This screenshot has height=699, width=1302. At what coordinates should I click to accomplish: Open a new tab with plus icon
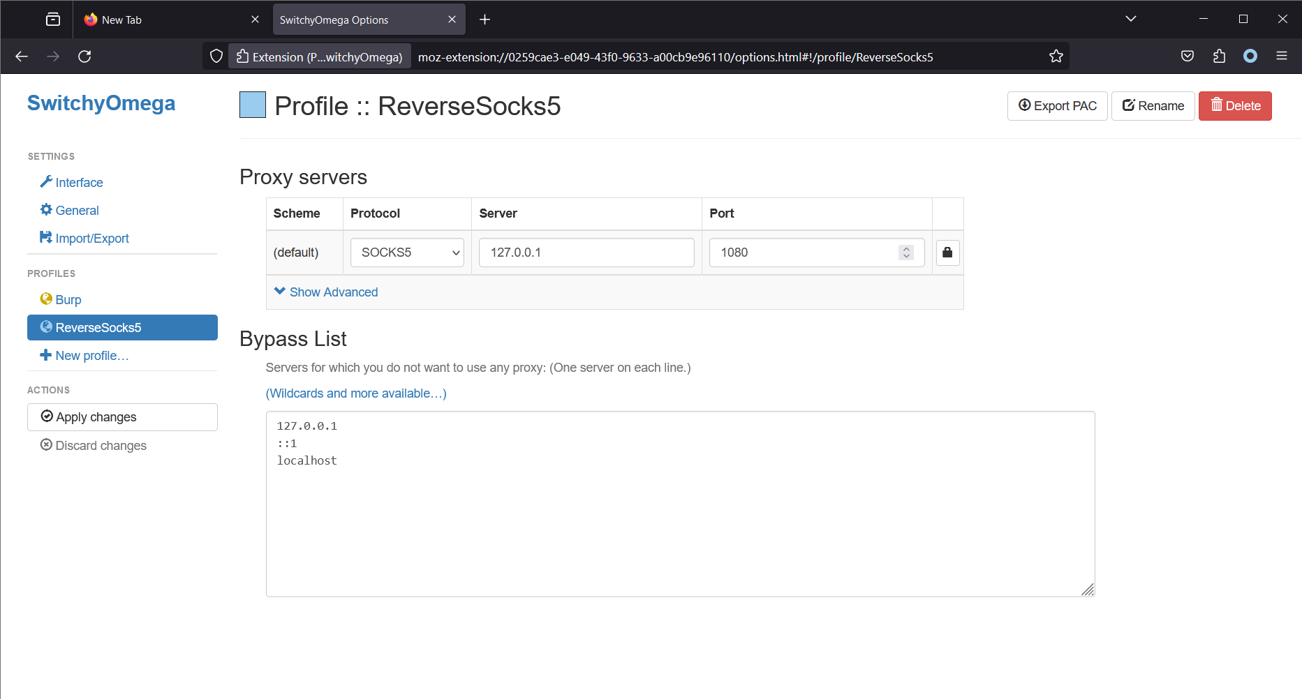(485, 20)
